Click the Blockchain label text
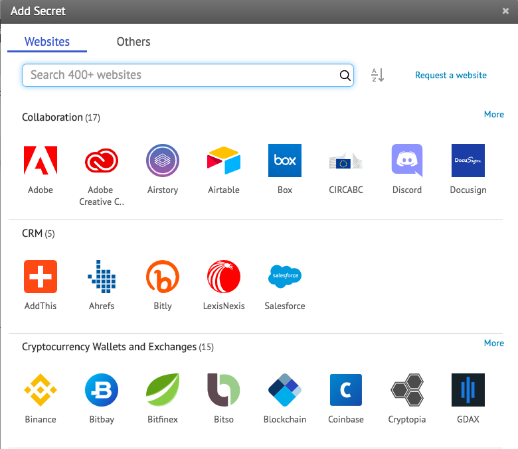The image size is (518, 449). (285, 419)
